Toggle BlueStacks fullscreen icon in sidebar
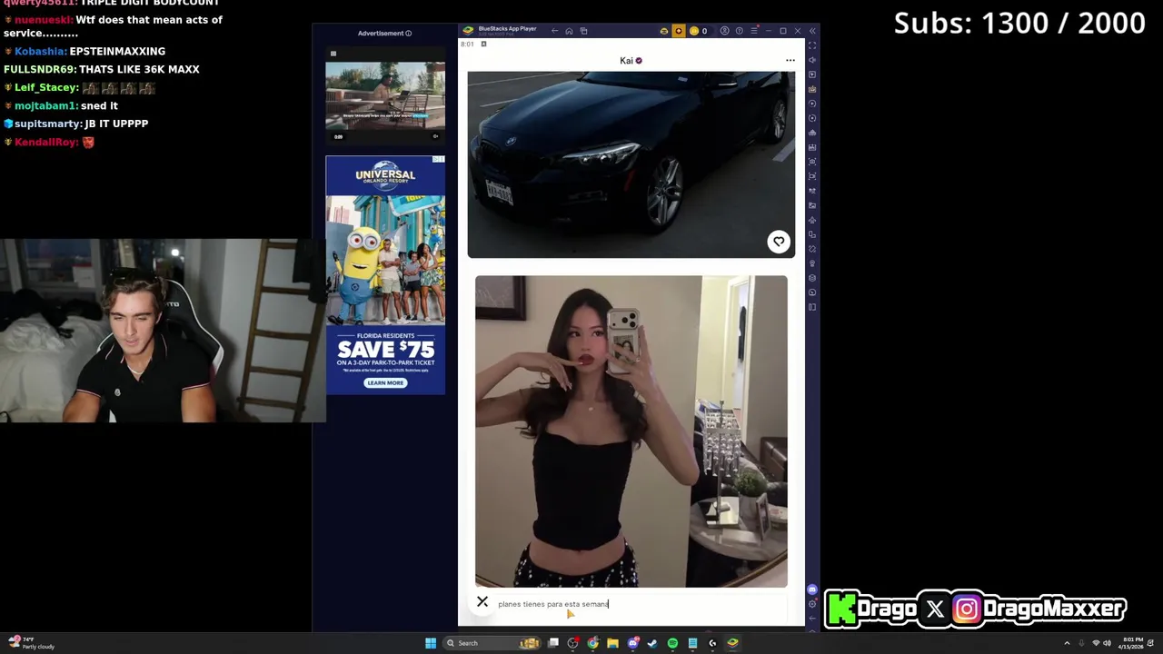This screenshot has width=1163, height=654. pyautogui.click(x=812, y=45)
